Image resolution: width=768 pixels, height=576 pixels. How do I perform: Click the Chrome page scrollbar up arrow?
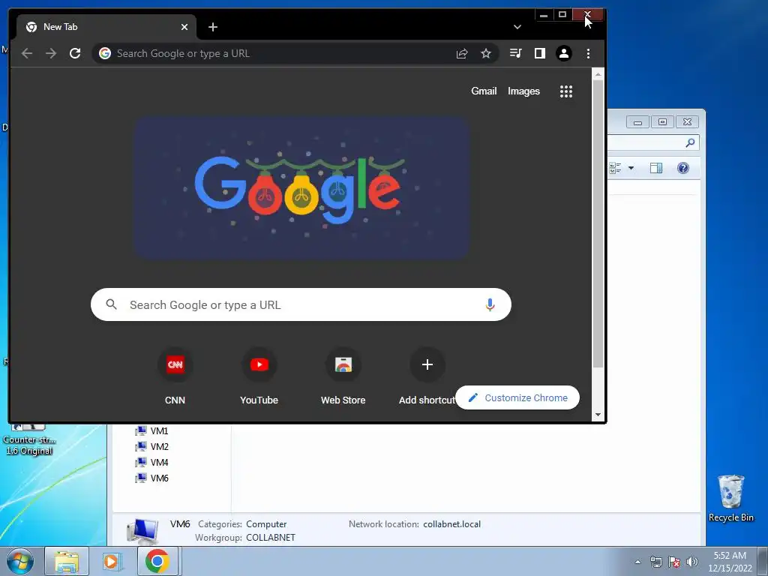(598, 74)
